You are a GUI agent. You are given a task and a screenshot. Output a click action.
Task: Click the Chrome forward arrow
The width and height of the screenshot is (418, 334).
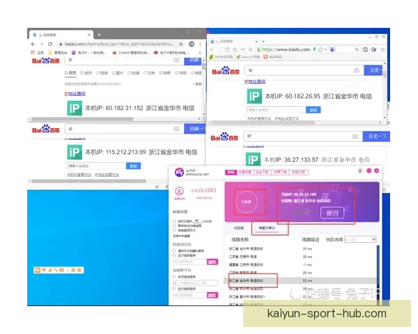click(x=41, y=45)
